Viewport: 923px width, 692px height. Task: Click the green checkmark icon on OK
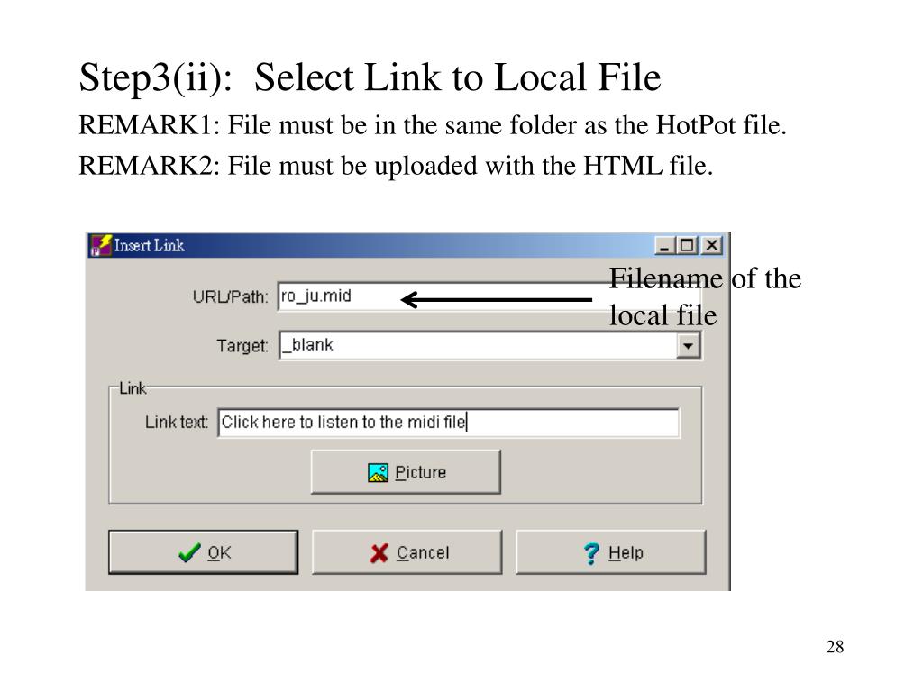[x=189, y=552]
